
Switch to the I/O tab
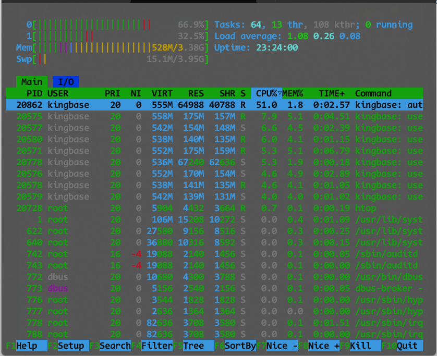click(x=66, y=82)
